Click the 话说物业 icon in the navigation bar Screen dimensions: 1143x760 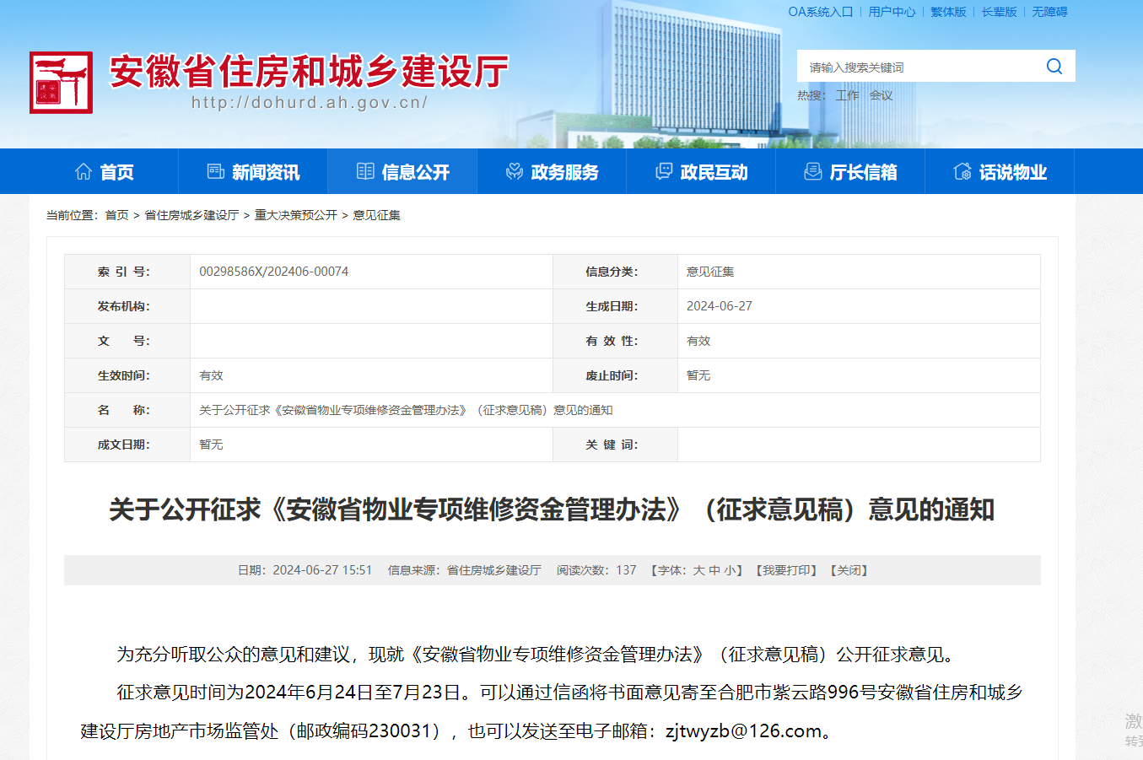(962, 170)
